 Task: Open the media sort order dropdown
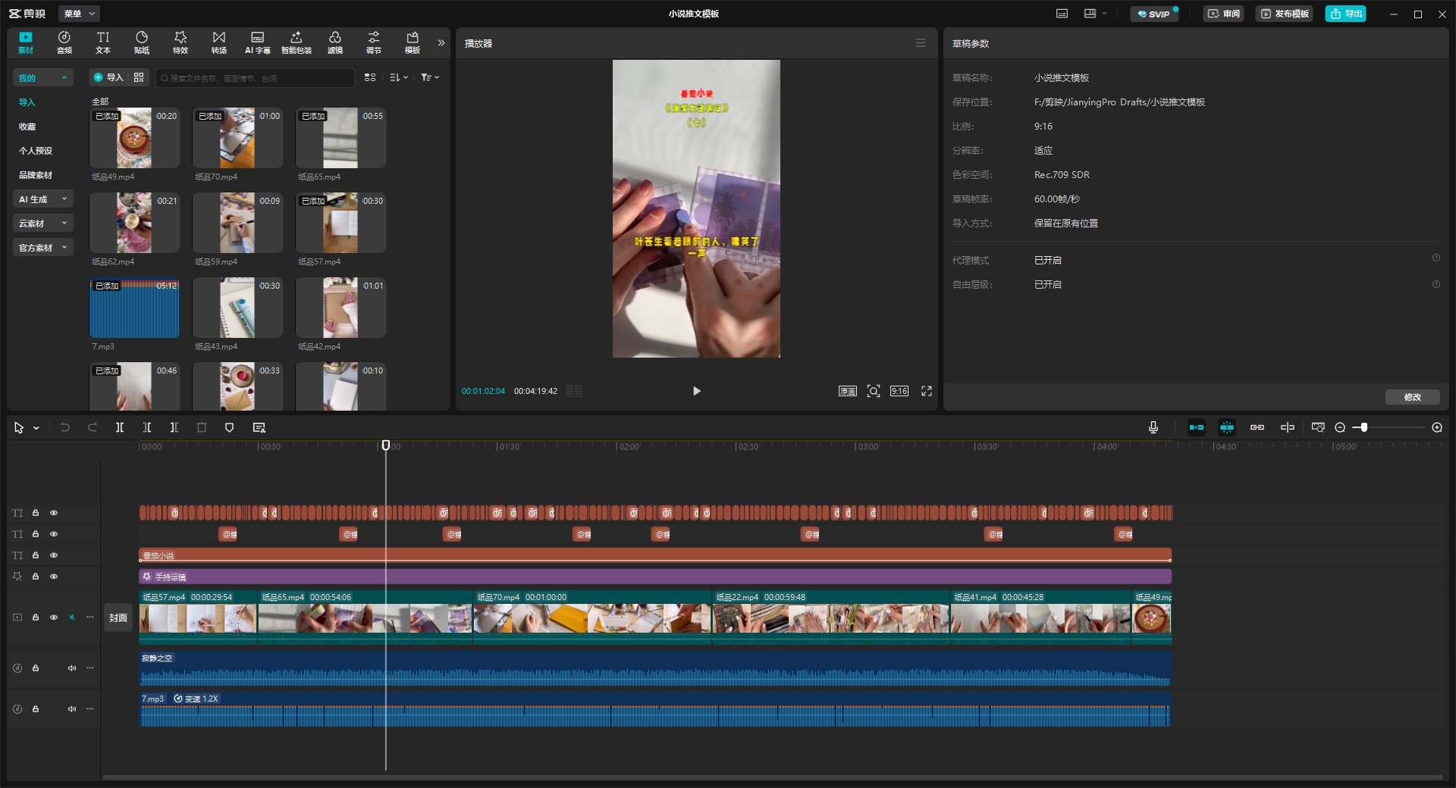point(399,77)
